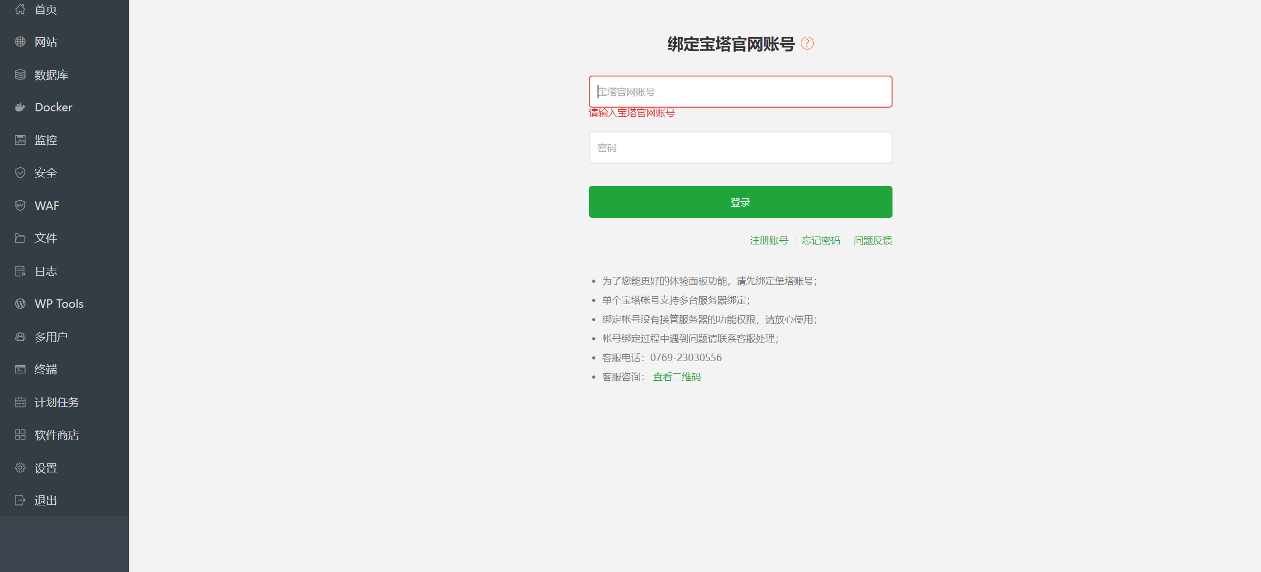The height and width of the screenshot is (572, 1261).
Task: Click the 单个宝塔帐号支持多台服务器绑定 tip
Action: [x=676, y=300]
